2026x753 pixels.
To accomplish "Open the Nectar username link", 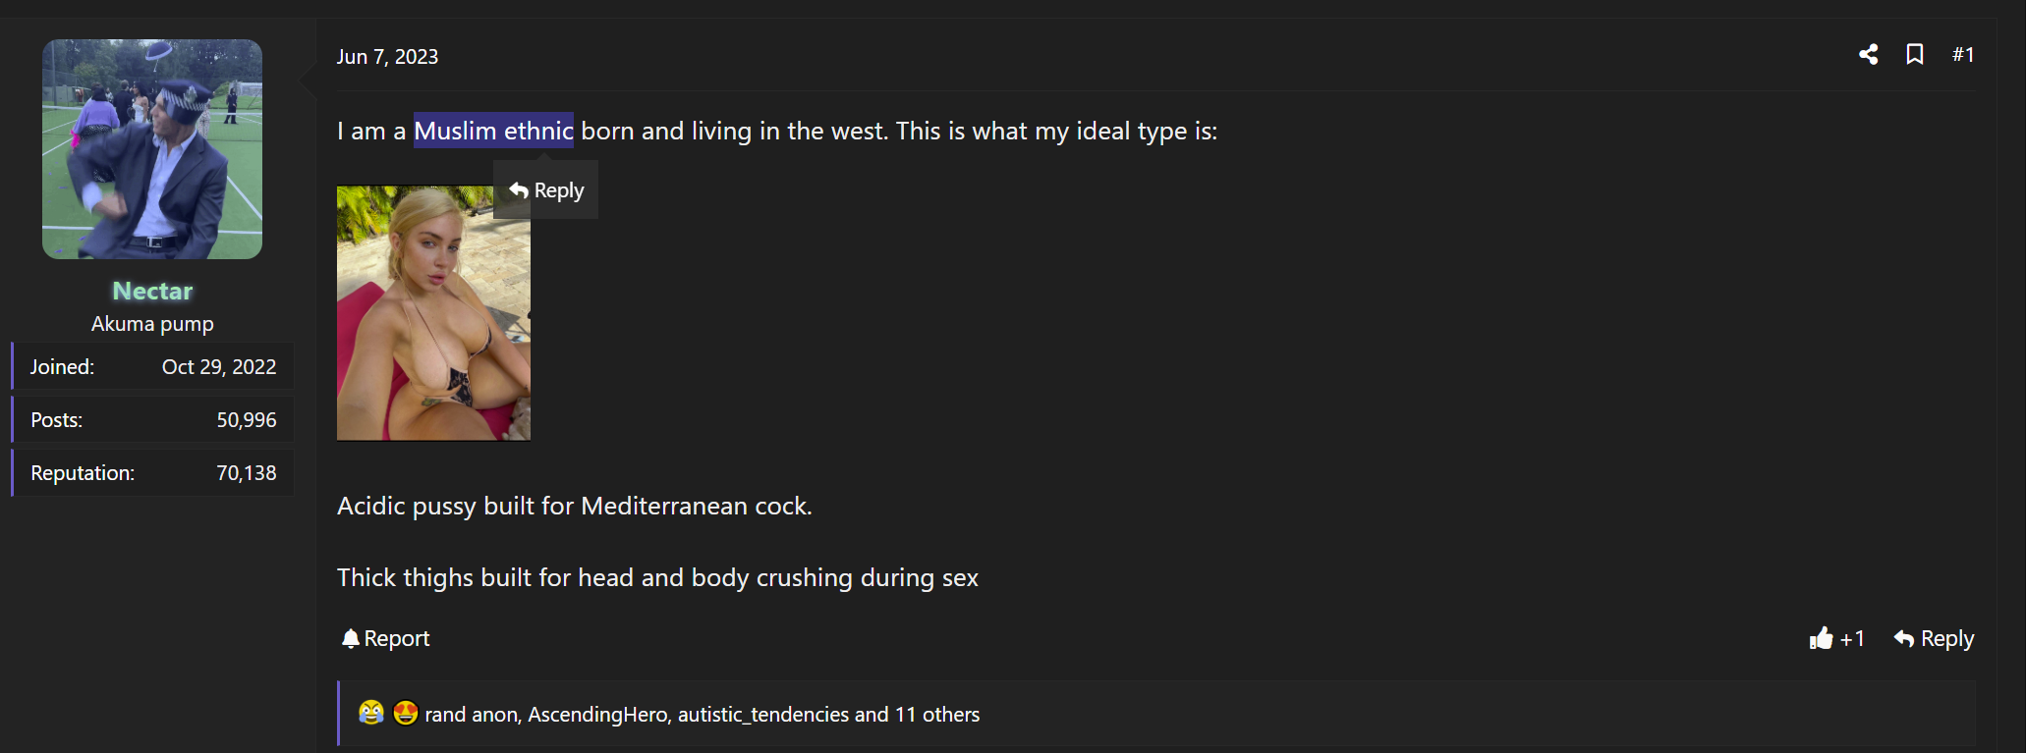I will pos(152,291).
